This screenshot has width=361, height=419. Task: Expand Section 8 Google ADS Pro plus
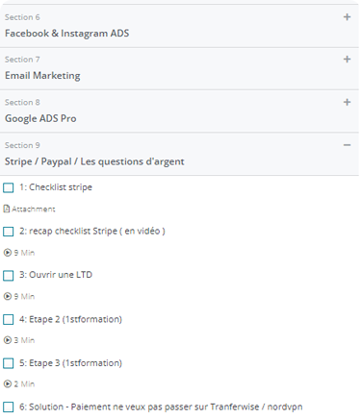coord(347,102)
